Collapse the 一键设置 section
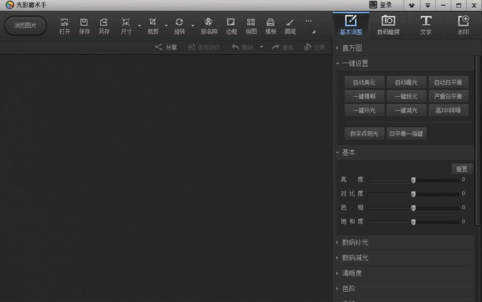 tap(337, 63)
